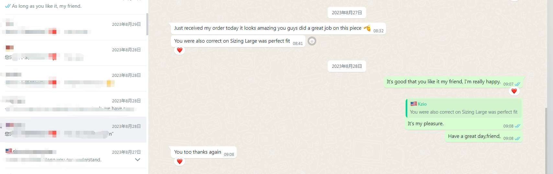Select the highlighted chat in the list
553x174 pixels.
click(73, 130)
